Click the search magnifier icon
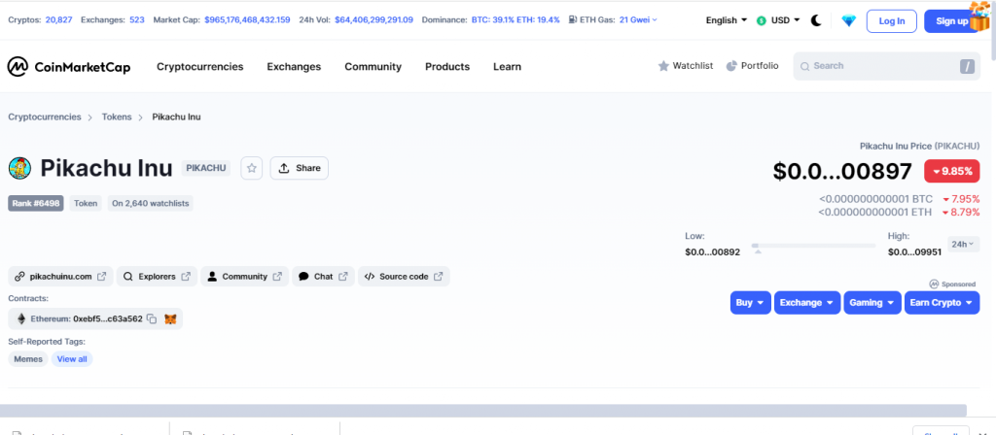The width and height of the screenshot is (996, 435). tap(804, 66)
